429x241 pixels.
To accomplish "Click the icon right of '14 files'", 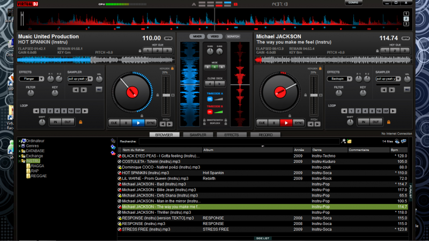I will point(397,141).
